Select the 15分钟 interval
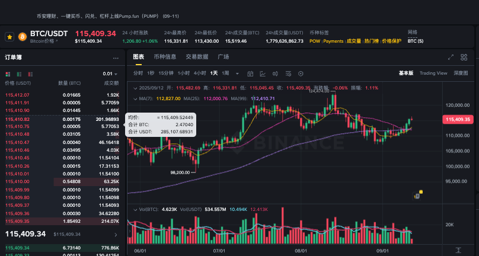The image size is (479, 256). tap(166, 73)
